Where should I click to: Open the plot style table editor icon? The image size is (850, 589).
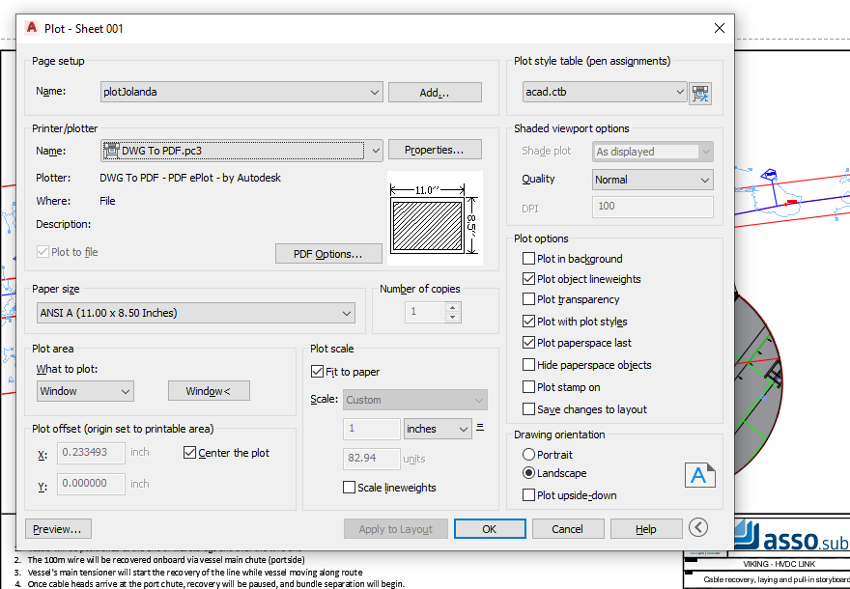tap(700, 94)
